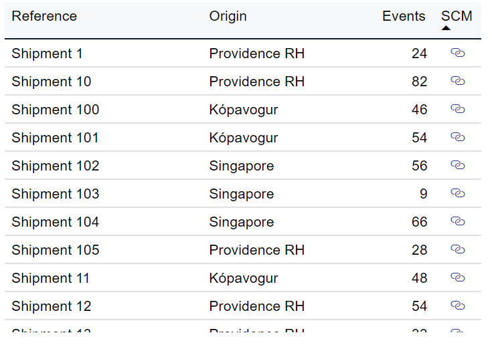Click events count 54 for Shipment 12
The height and width of the screenshot is (353, 492).
[x=419, y=306]
